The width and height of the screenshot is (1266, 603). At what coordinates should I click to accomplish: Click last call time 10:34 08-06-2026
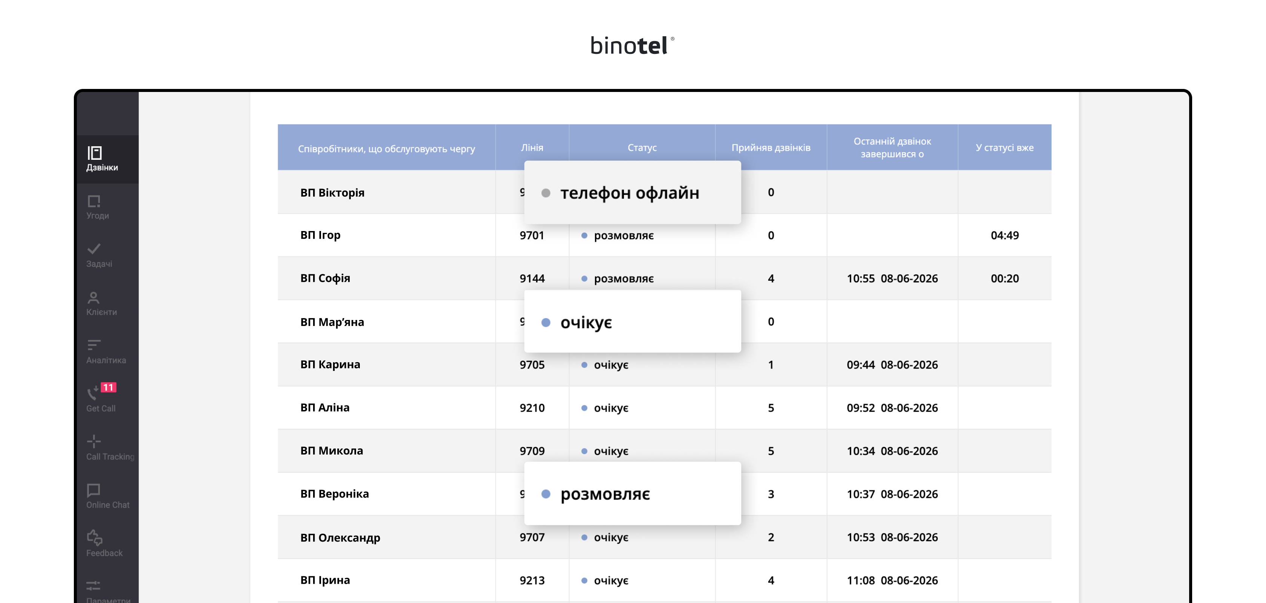coord(892,451)
